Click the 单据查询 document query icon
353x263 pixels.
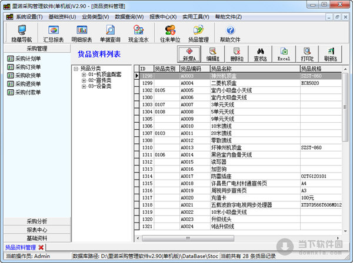point(110,32)
